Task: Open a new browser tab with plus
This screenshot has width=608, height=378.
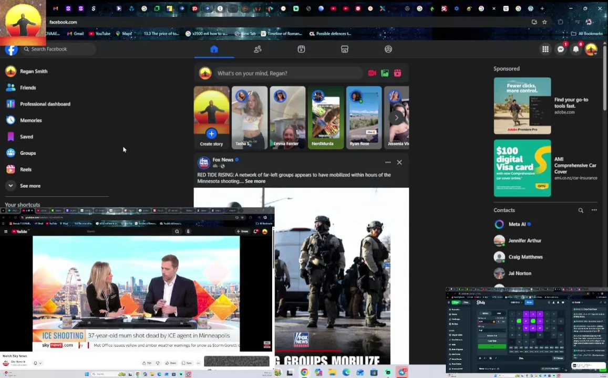Action: [542, 8]
